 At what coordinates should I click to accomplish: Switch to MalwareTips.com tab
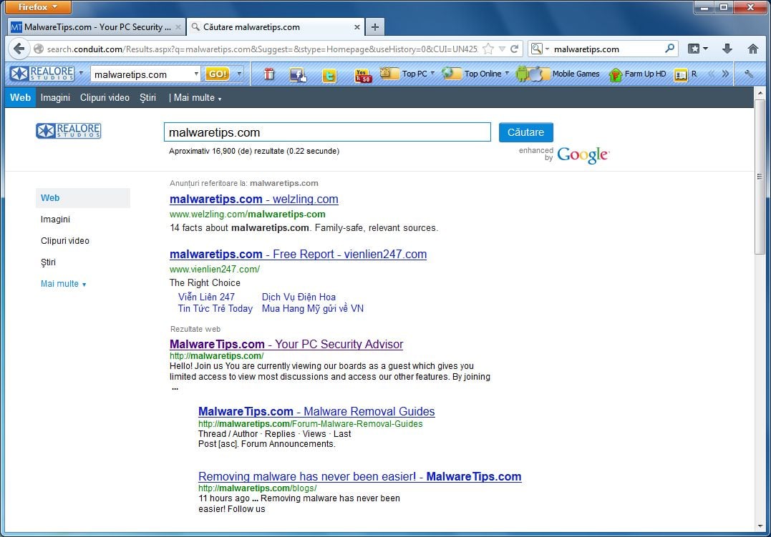pyautogui.click(x=97, y=27)
